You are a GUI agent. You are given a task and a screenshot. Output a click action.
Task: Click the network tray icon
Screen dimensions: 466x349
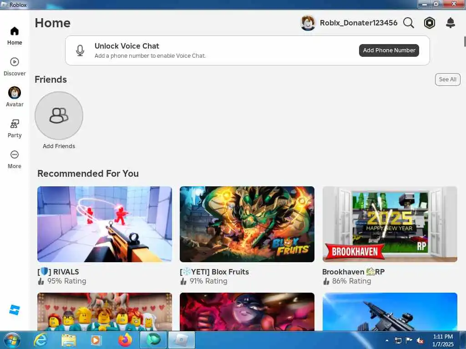(398, 341)
